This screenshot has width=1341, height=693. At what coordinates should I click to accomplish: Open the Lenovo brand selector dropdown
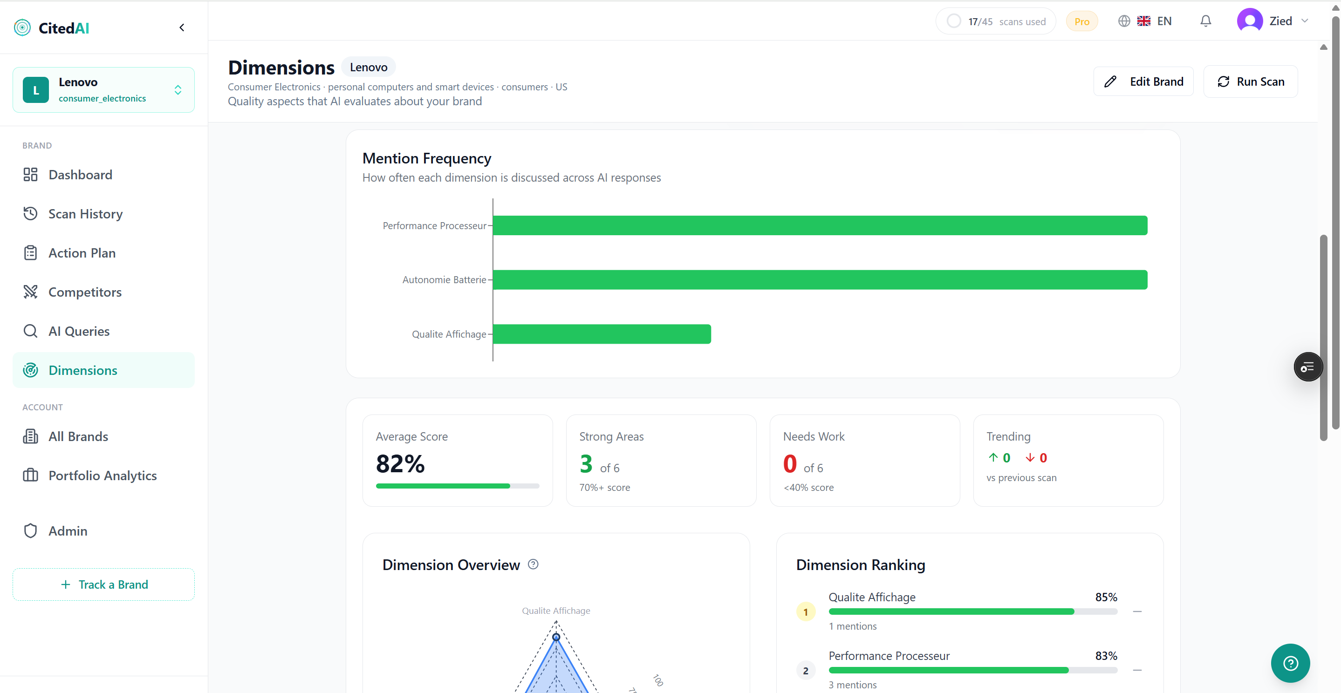(103, 90)
